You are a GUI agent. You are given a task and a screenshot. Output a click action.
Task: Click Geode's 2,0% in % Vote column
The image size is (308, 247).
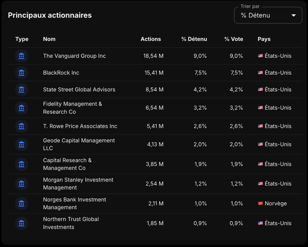tap(236, 144)
